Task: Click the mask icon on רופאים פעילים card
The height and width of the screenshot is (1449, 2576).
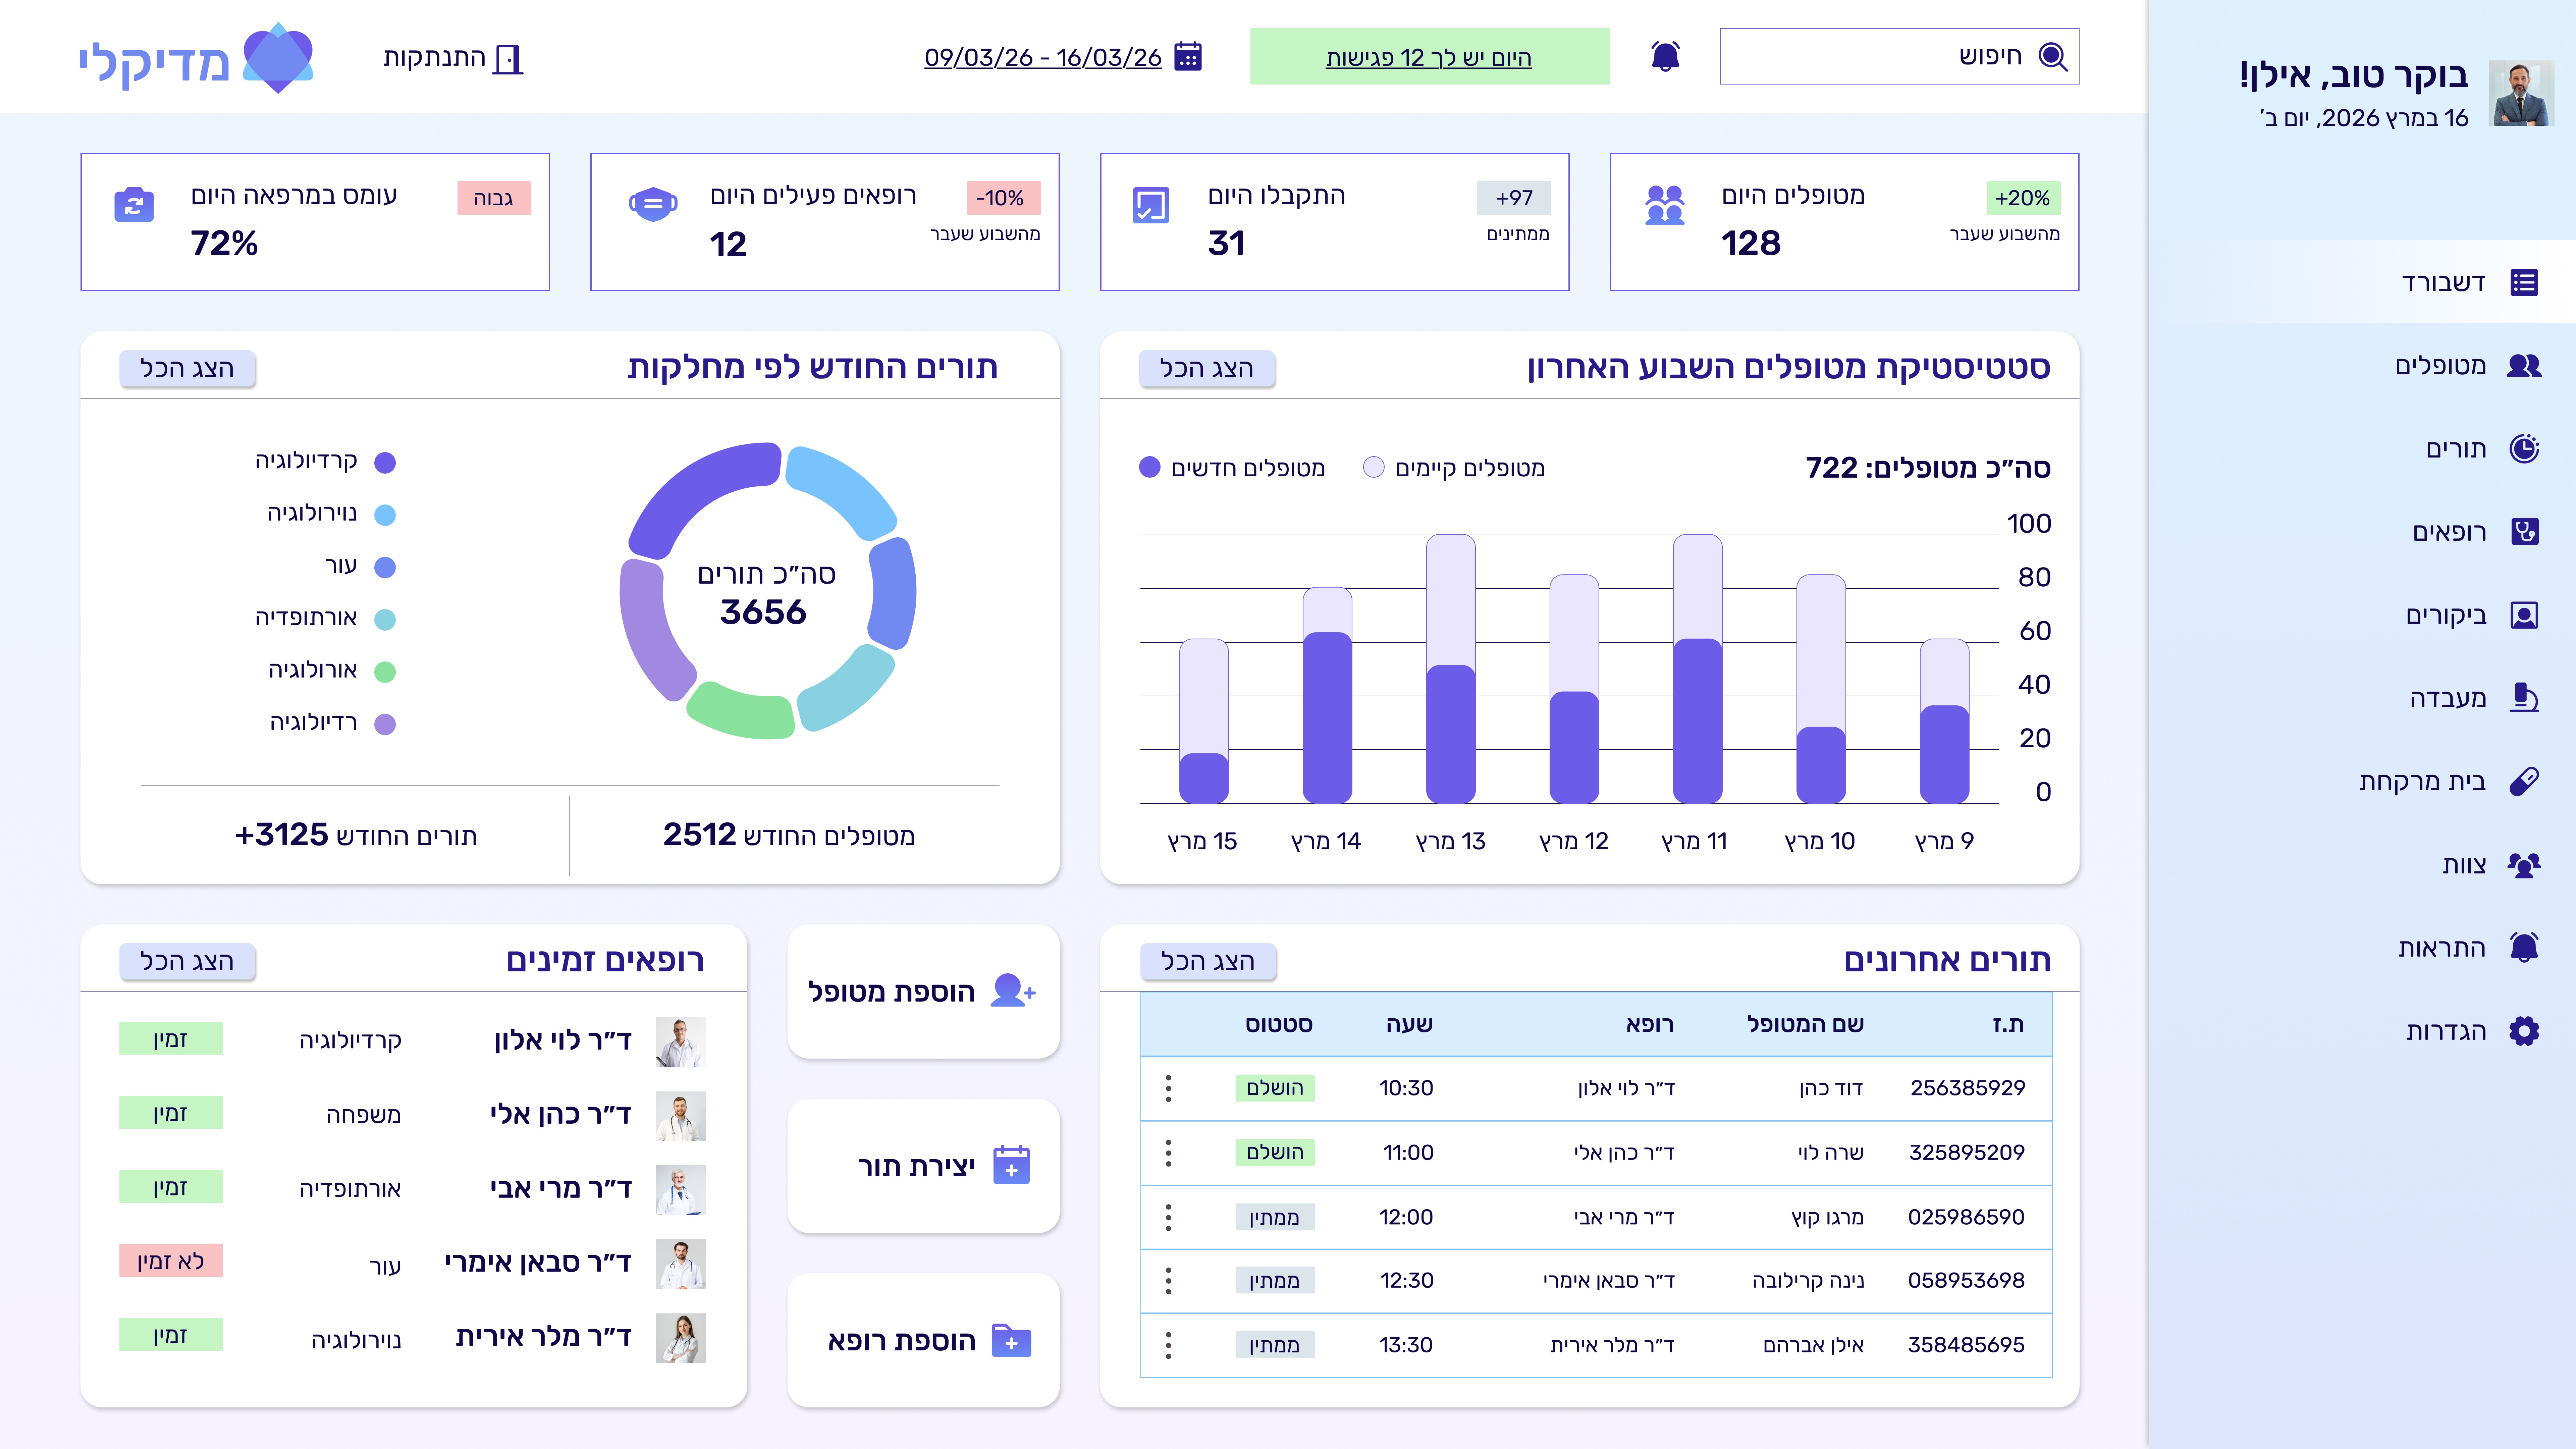Action: [x=653, y=204]
